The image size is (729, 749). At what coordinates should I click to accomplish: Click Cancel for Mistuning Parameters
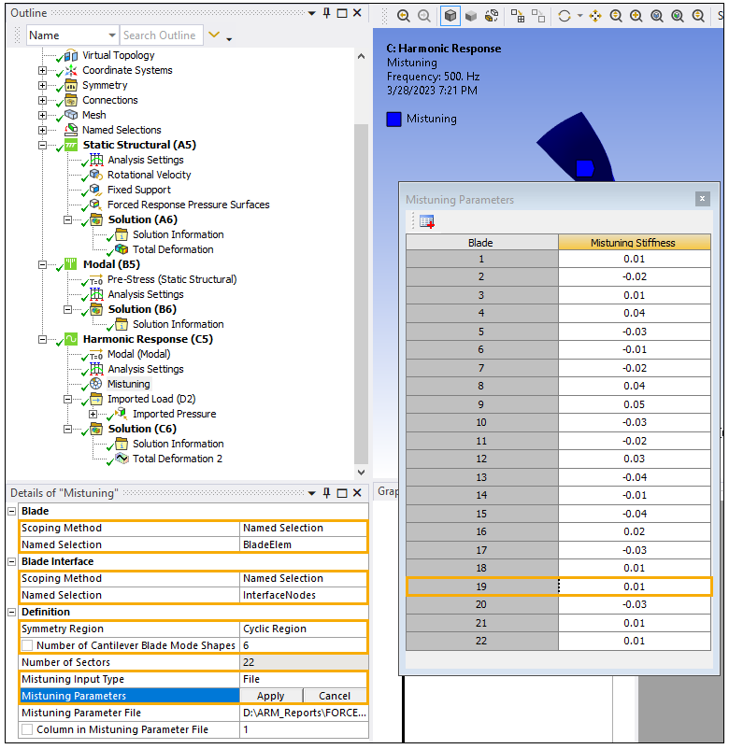(x=335, y=696)
